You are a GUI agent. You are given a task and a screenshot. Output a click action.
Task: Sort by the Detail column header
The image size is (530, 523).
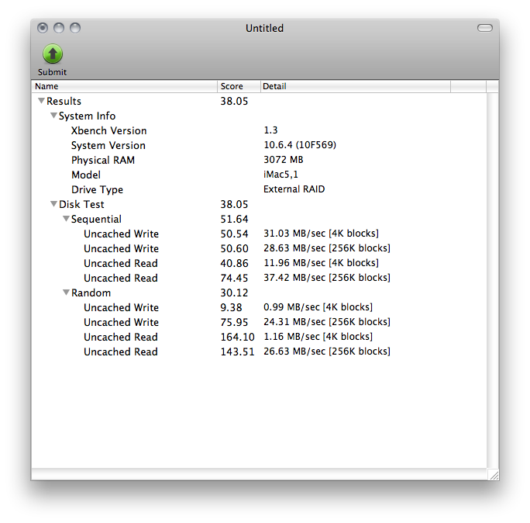pyautogui.click(x=356, y=86)
